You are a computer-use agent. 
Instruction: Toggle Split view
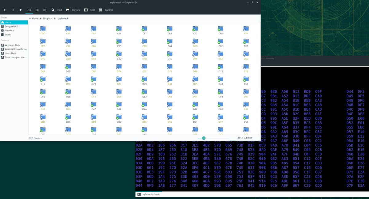click(89, 10)
